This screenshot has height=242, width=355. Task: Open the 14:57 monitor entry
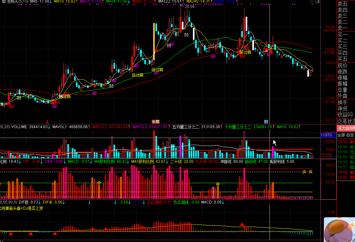coord(346,167)
